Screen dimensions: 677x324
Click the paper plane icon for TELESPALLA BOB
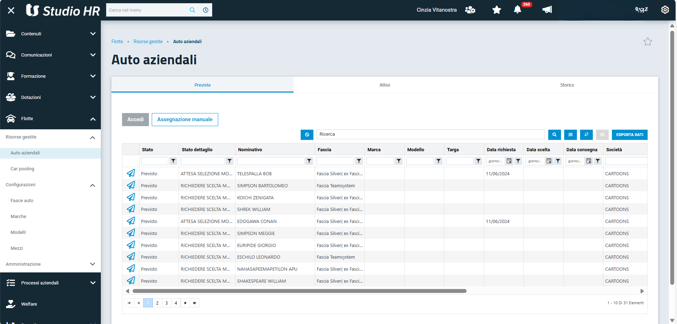[x=131, y=173]
